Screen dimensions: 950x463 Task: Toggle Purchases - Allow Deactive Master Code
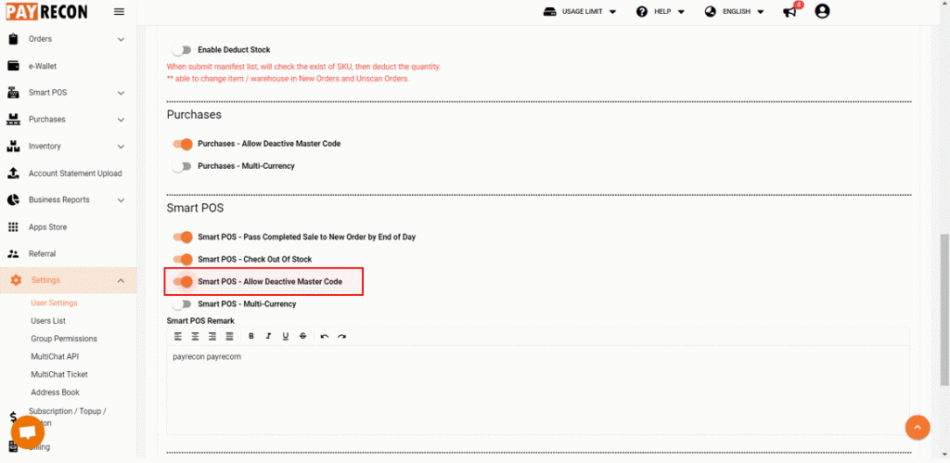tap(183, 144)
